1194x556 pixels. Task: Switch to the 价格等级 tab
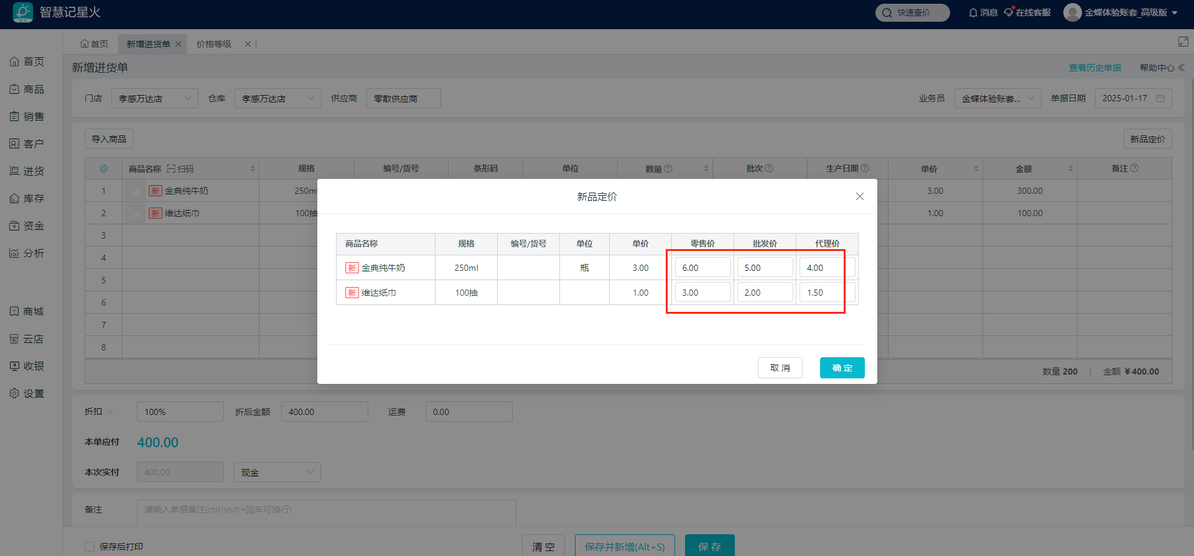point(214,44)
